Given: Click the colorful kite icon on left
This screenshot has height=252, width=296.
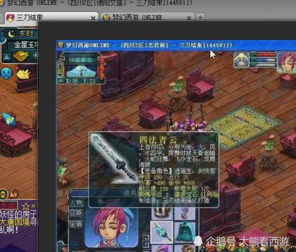Looking at the screenshot, I should click(9, 119).
